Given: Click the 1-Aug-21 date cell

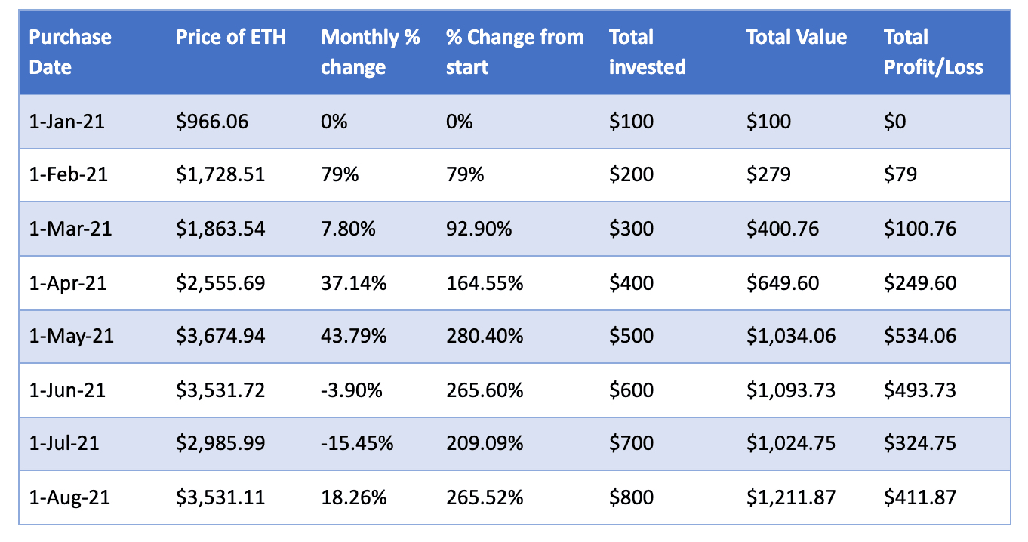Looking at the screenshot, I should [x=68, y=497].
